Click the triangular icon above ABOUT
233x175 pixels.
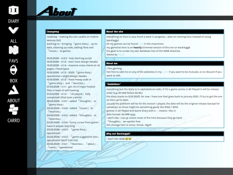[x=13, y=90]
